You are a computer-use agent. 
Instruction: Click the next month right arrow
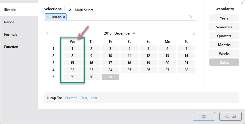(194, 33)
